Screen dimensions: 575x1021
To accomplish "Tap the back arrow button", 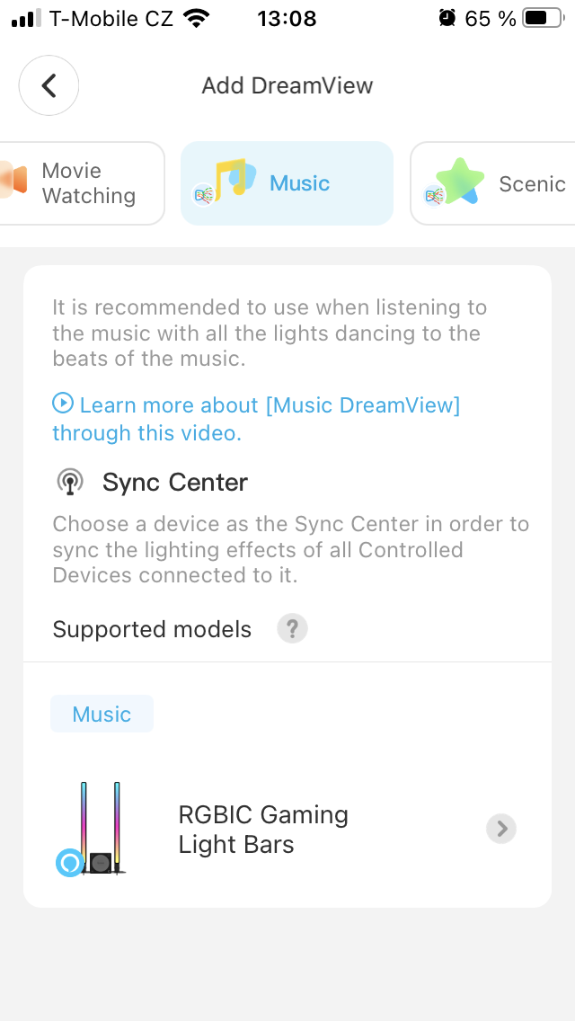I will 49,85.
